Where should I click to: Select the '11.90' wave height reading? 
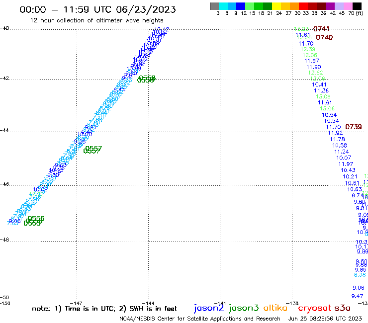point(314,67)
